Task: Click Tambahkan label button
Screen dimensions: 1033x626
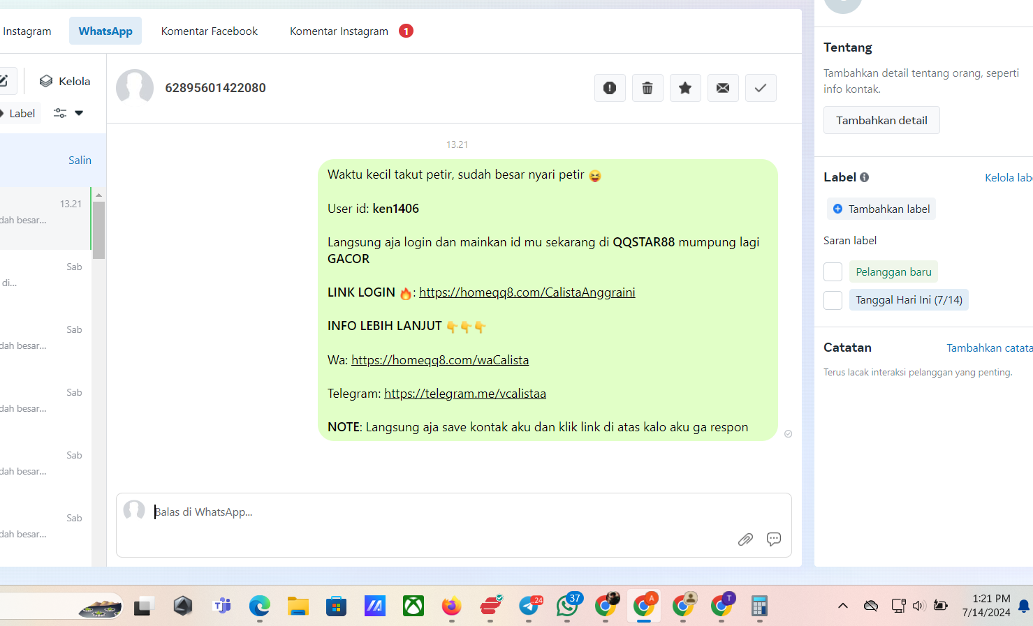Action: click(x=881, y=209)
